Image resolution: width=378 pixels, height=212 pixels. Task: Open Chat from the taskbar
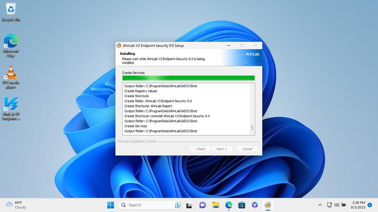pos(203,205)
